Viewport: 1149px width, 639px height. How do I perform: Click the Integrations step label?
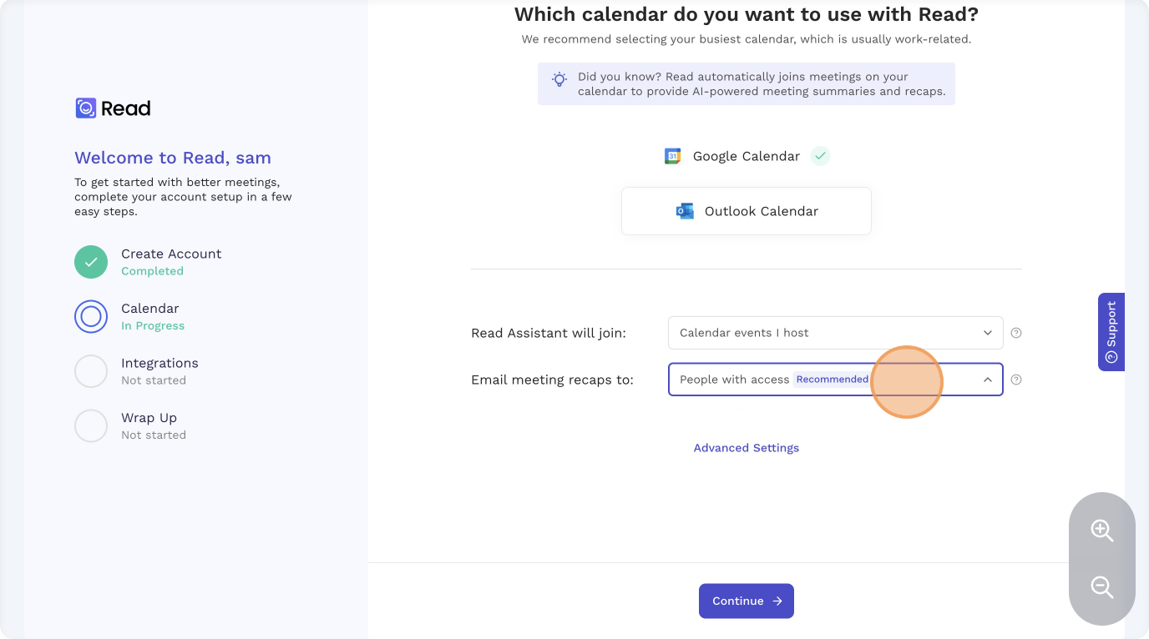pyautogui.click(x=159, y=363)
